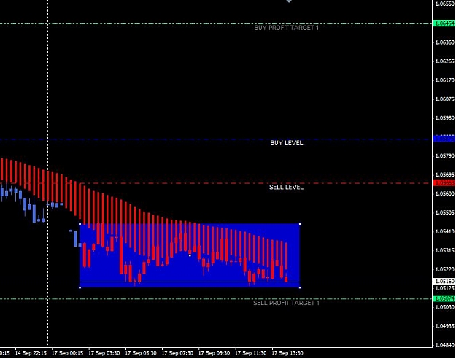Click the BUY LEVEL label

pyautogui.click(x=287, y=143)
